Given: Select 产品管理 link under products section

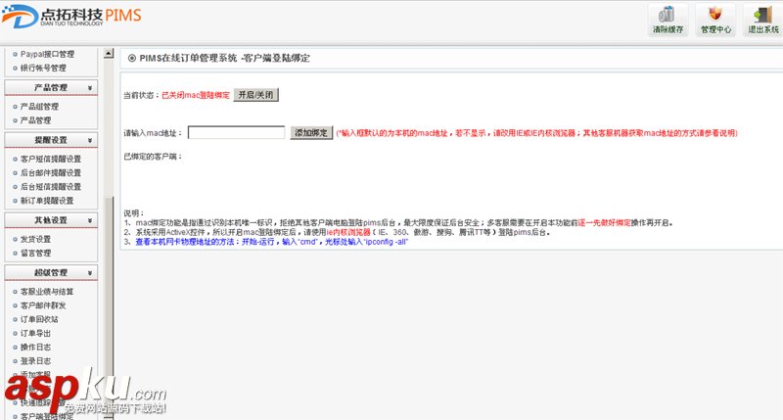Looking at the screenshot, I should (x=35, y=120).
